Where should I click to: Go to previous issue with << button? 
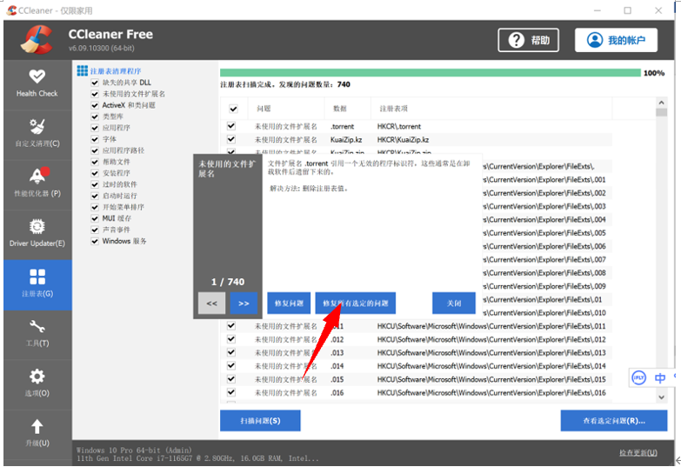(x=211, y=304)
